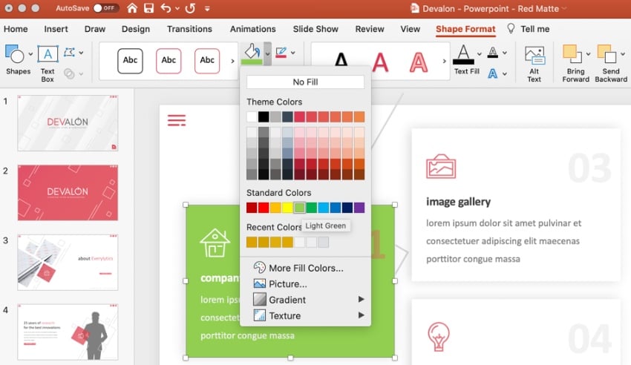631x365 pixels.
Task: Select Picture fill option
Action: (x=287, y=284)
